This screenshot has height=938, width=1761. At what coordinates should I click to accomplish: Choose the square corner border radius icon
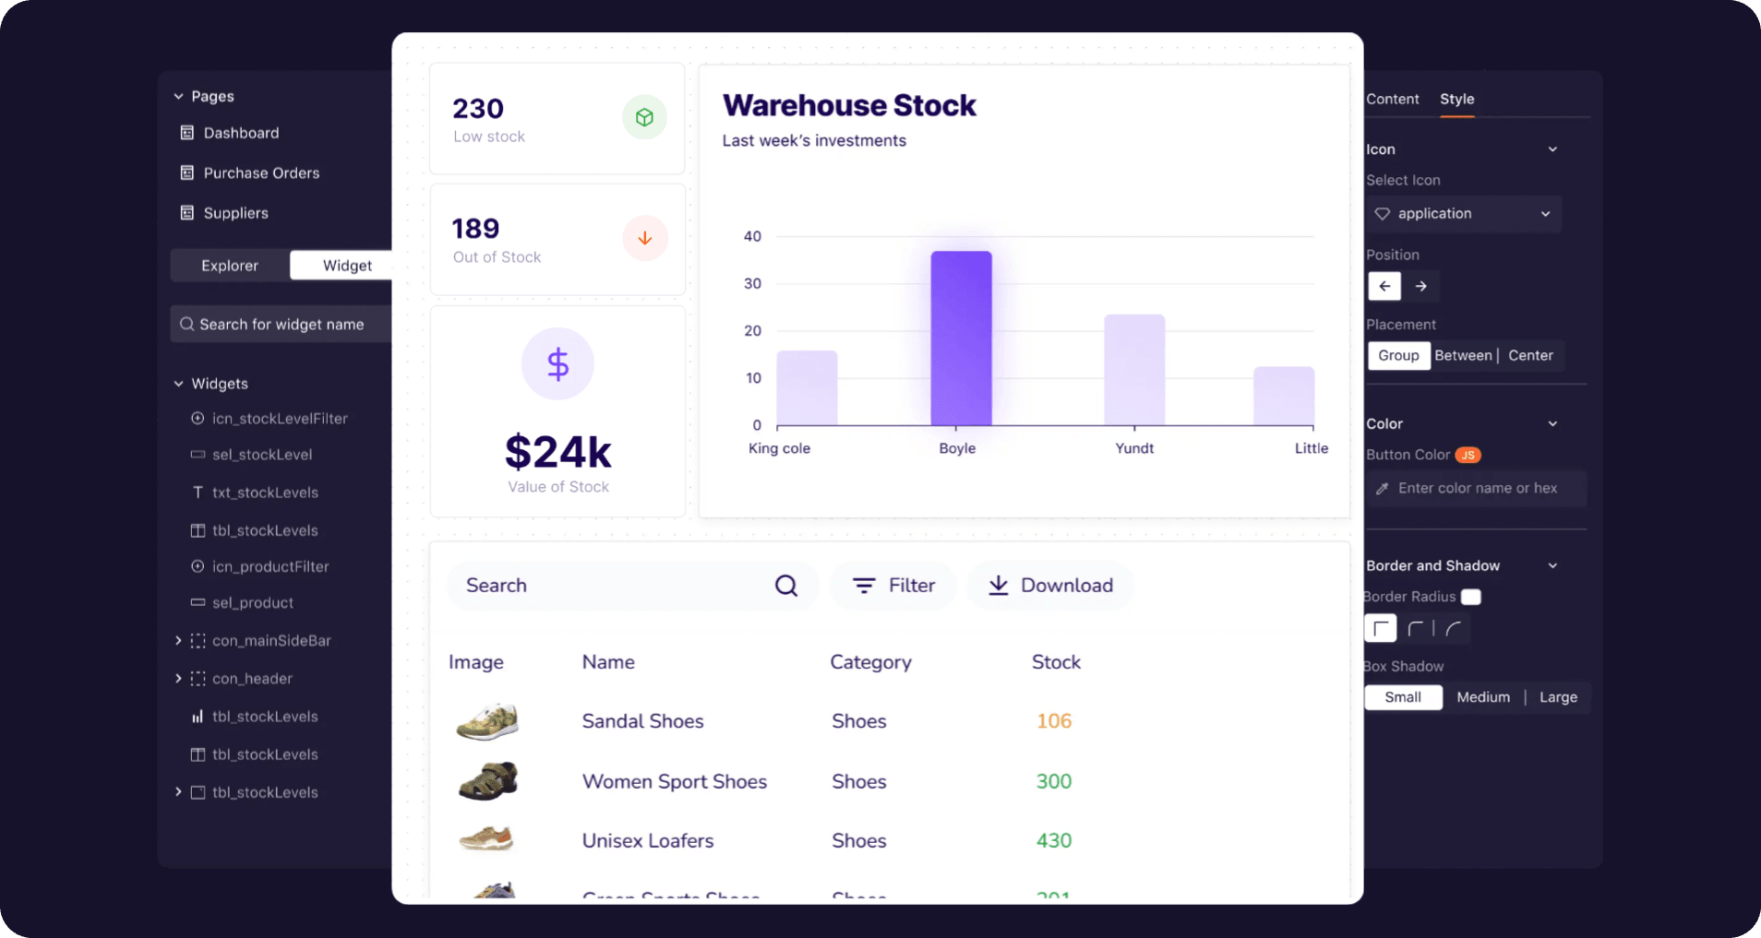pos(1381,629)
